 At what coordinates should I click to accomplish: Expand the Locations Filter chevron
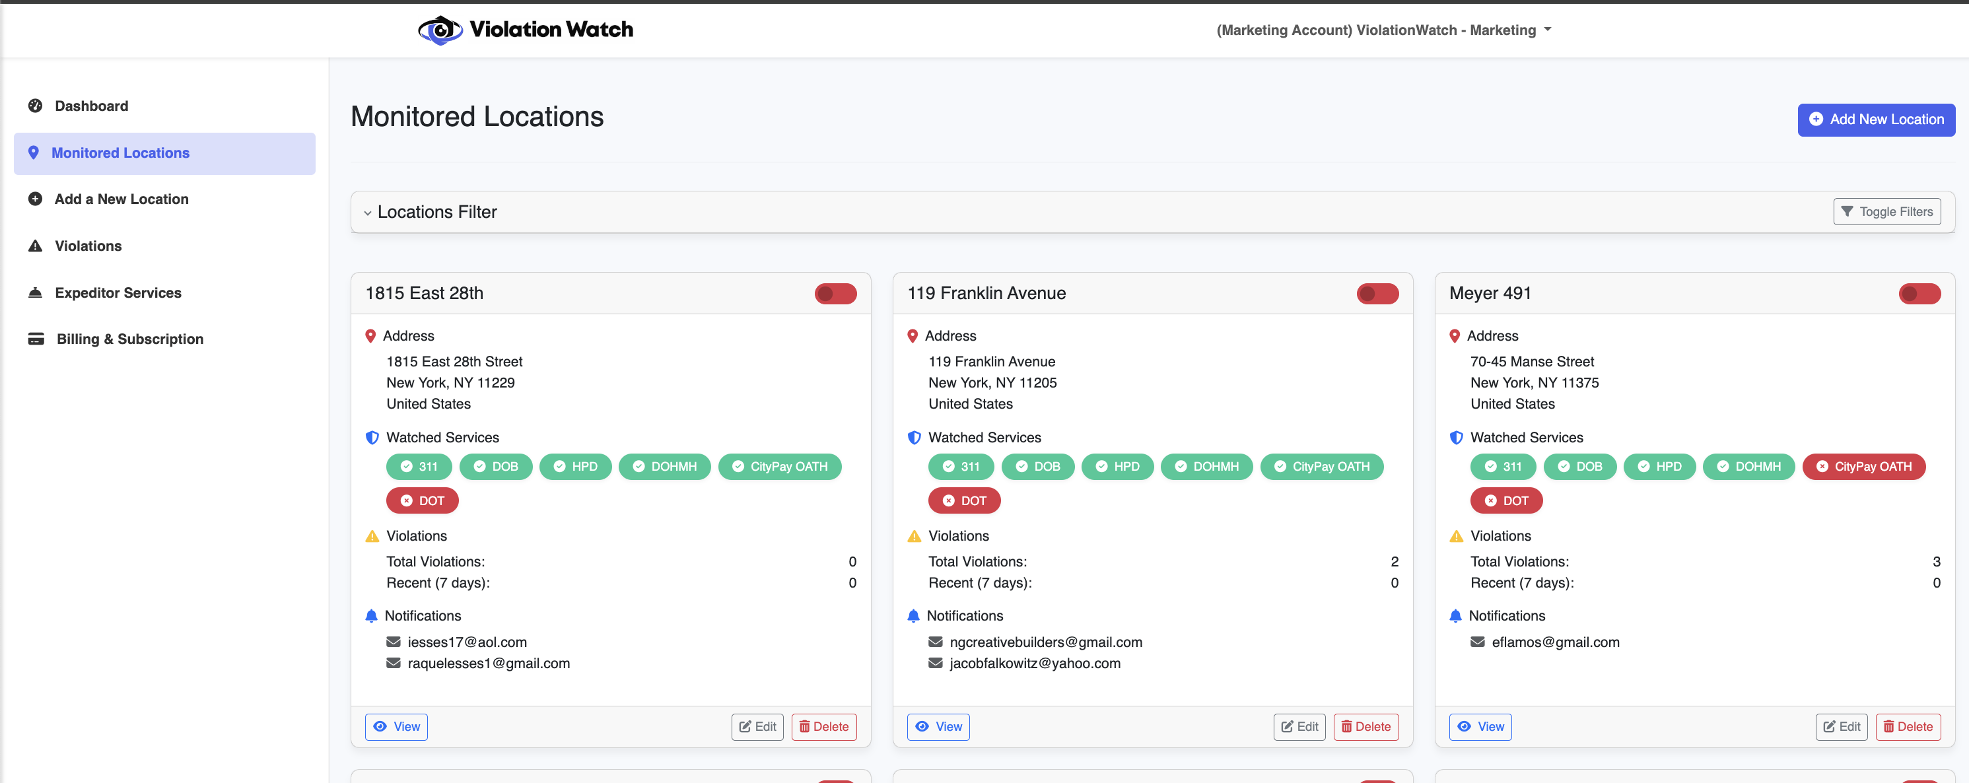click(368, 213)
